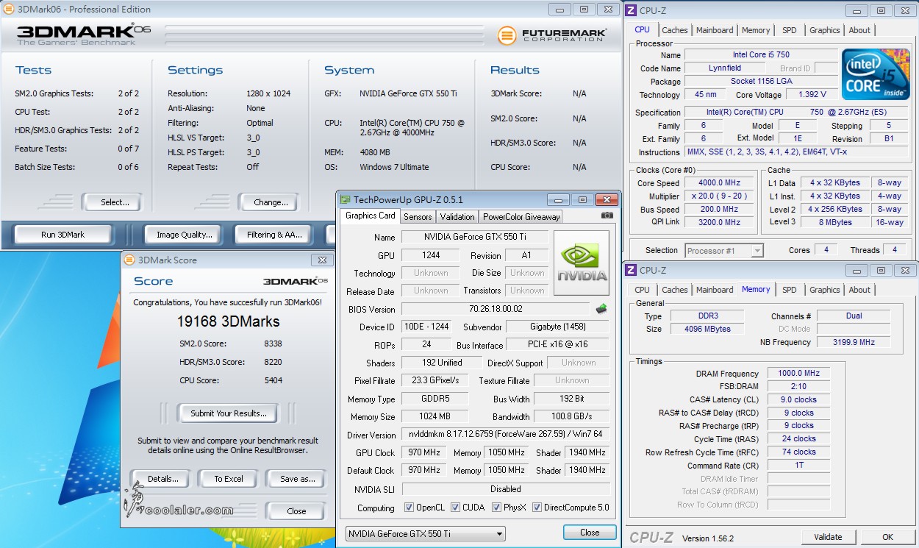The width and height of the screenshot is (919, 548).
Task: Click the Bandwidth 100.8 GB/s field
Action: [x=572, y=417]
